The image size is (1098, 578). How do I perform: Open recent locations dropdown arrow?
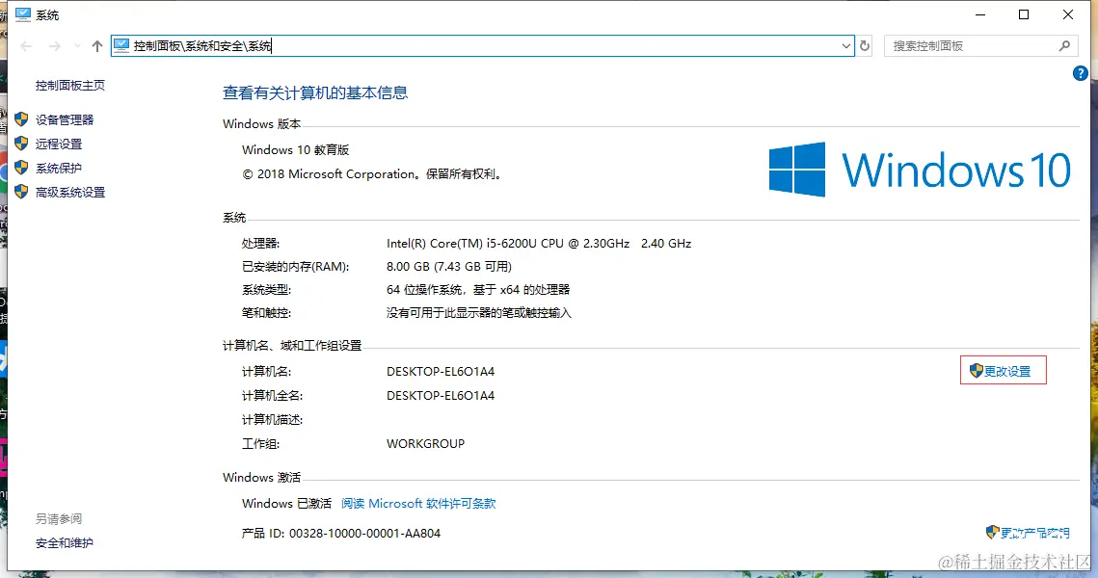(x=77, y=46)
